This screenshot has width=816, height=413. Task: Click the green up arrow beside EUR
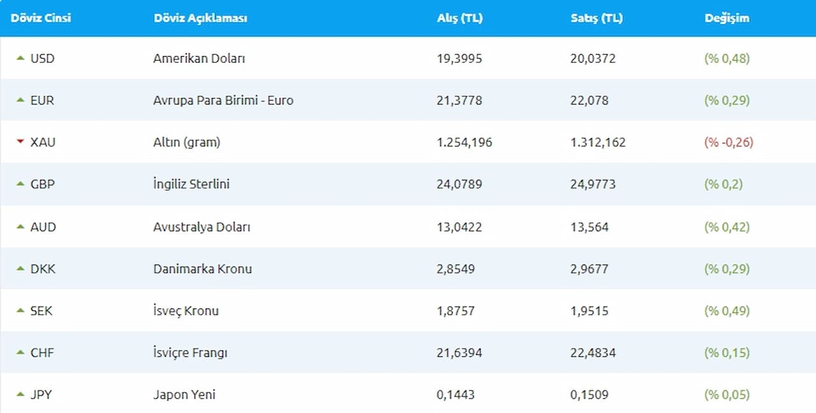click(20, 100)
